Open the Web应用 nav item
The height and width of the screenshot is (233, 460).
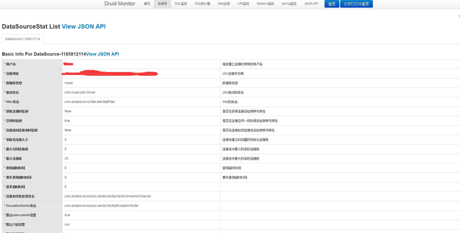224,4
